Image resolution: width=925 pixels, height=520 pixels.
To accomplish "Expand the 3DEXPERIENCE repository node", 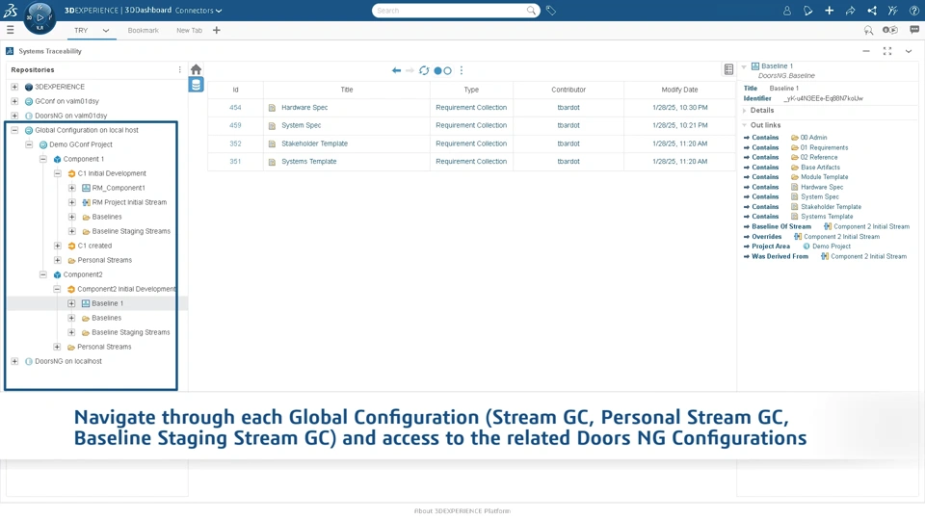I will click(14, 87).
